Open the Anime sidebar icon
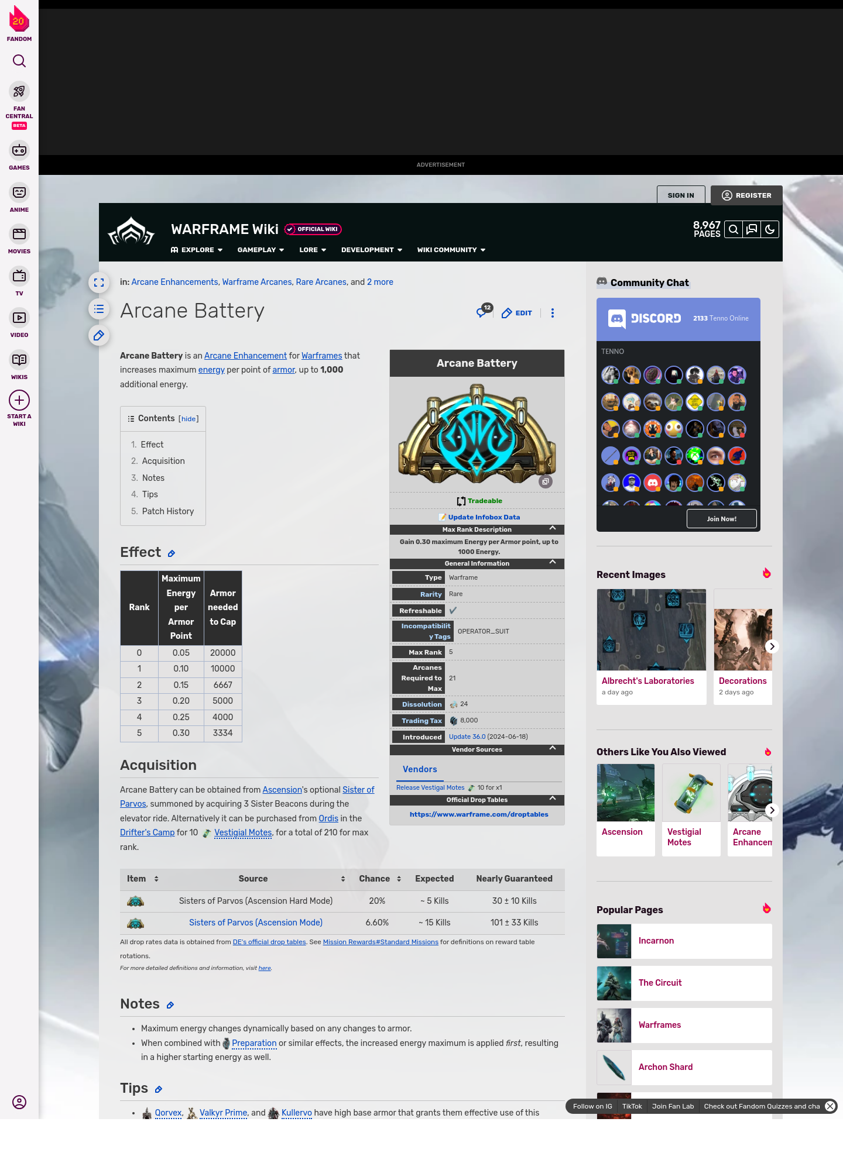The width and height of the screenshot is (843, 1170). 19,192
